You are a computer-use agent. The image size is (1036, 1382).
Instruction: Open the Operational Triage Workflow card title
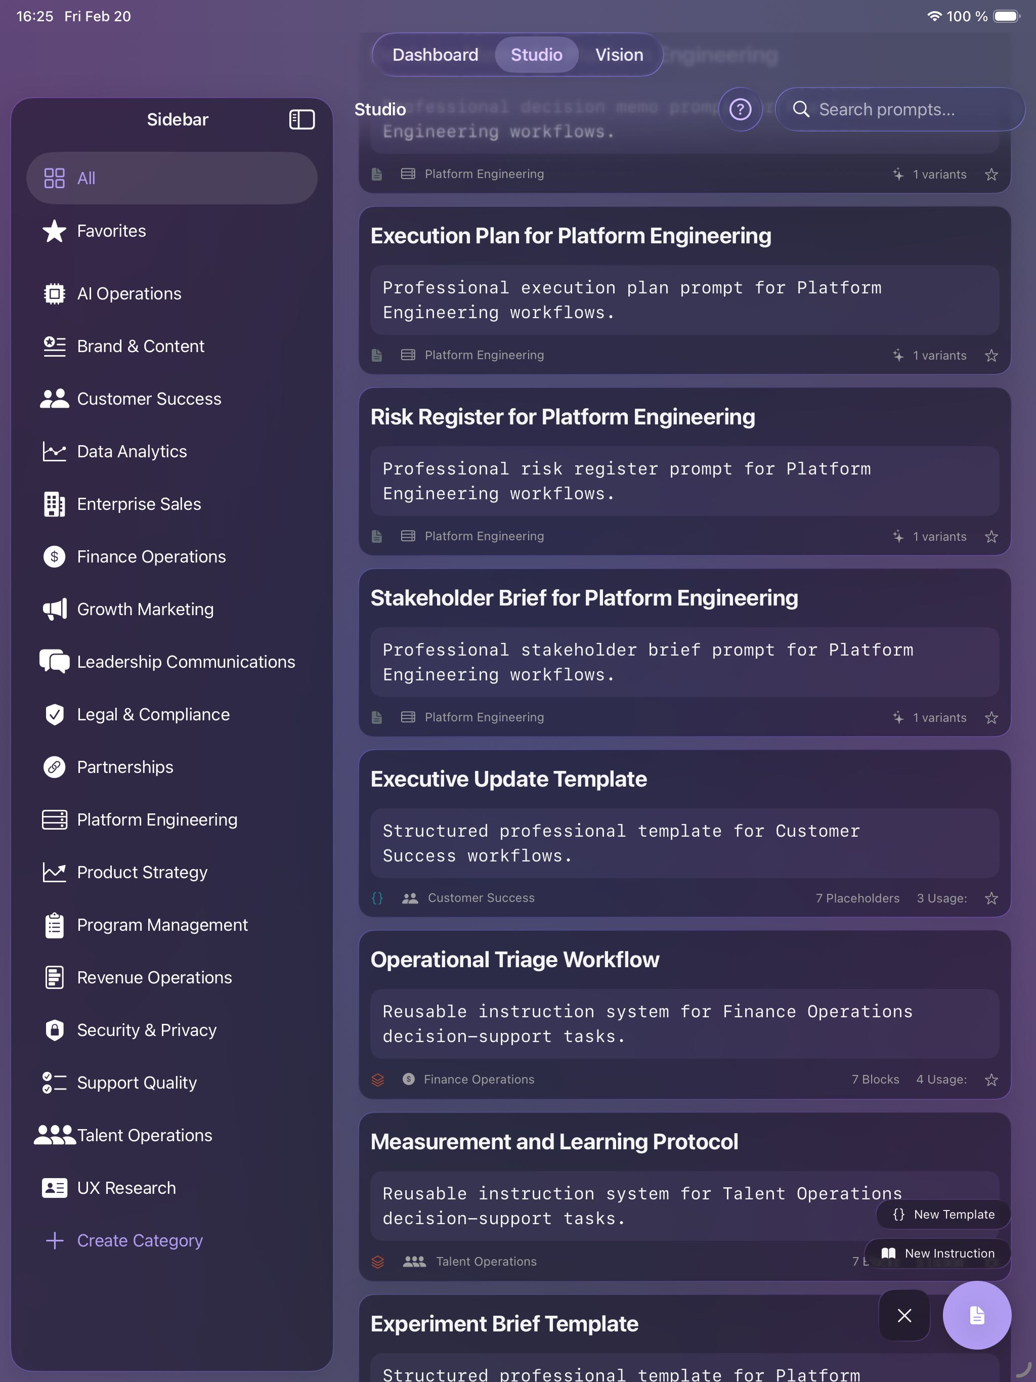click(515, 960)
